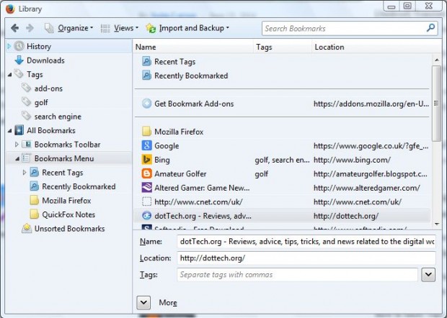This screenshot has width=447, height=318.
Task: Click the More expander button
Action: click(x=143, y=302)
